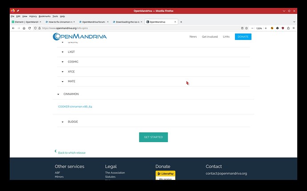
Task: Toggle reader view in address bar
Action: [x=242, y=28]
